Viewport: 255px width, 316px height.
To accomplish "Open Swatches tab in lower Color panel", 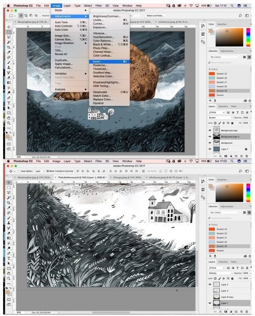I will [222, 180].
